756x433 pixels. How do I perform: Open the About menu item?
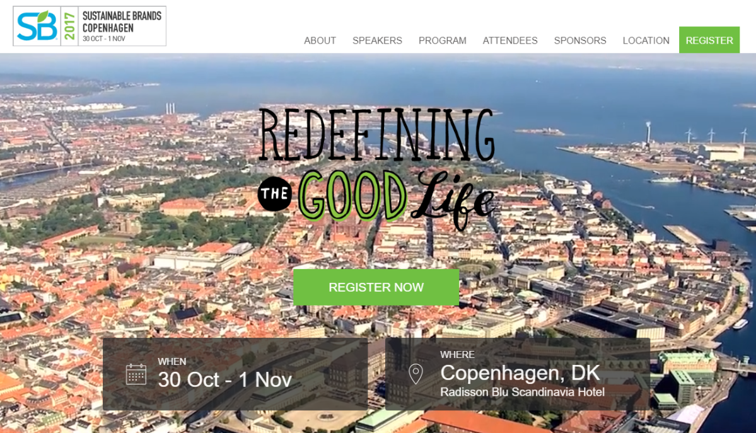click(320, 40)
